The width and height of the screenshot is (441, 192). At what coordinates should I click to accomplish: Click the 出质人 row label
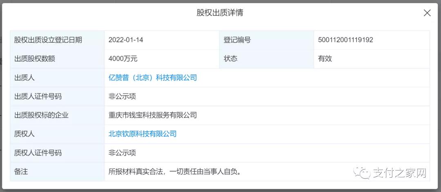(24, 78)
